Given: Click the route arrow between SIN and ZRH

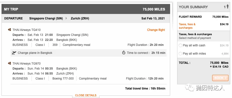Looking at the screenshot, I should click(x=66, y=18).
